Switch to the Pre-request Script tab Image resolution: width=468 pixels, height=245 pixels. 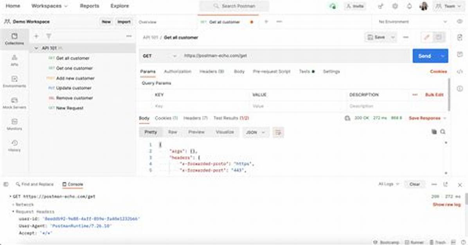coord(272,71)
